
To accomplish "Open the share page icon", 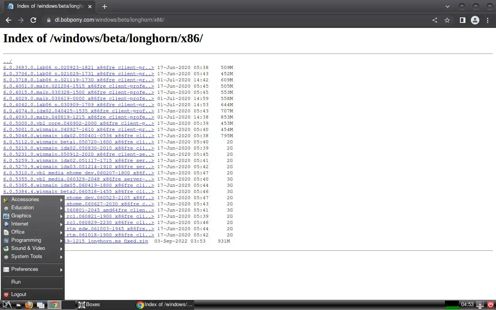I will tap(435, 20).
